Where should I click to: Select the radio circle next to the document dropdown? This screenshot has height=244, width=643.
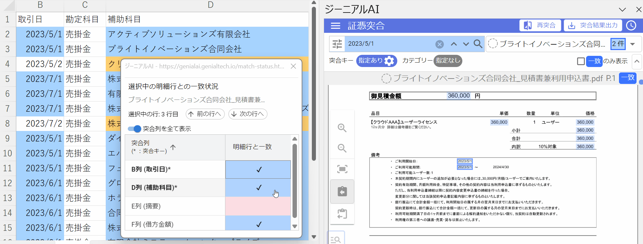[x=493, y=44]
